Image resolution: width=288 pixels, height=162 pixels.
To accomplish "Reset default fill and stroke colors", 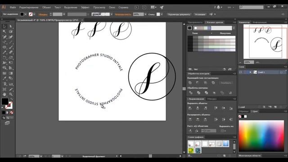I will (3, 108).
